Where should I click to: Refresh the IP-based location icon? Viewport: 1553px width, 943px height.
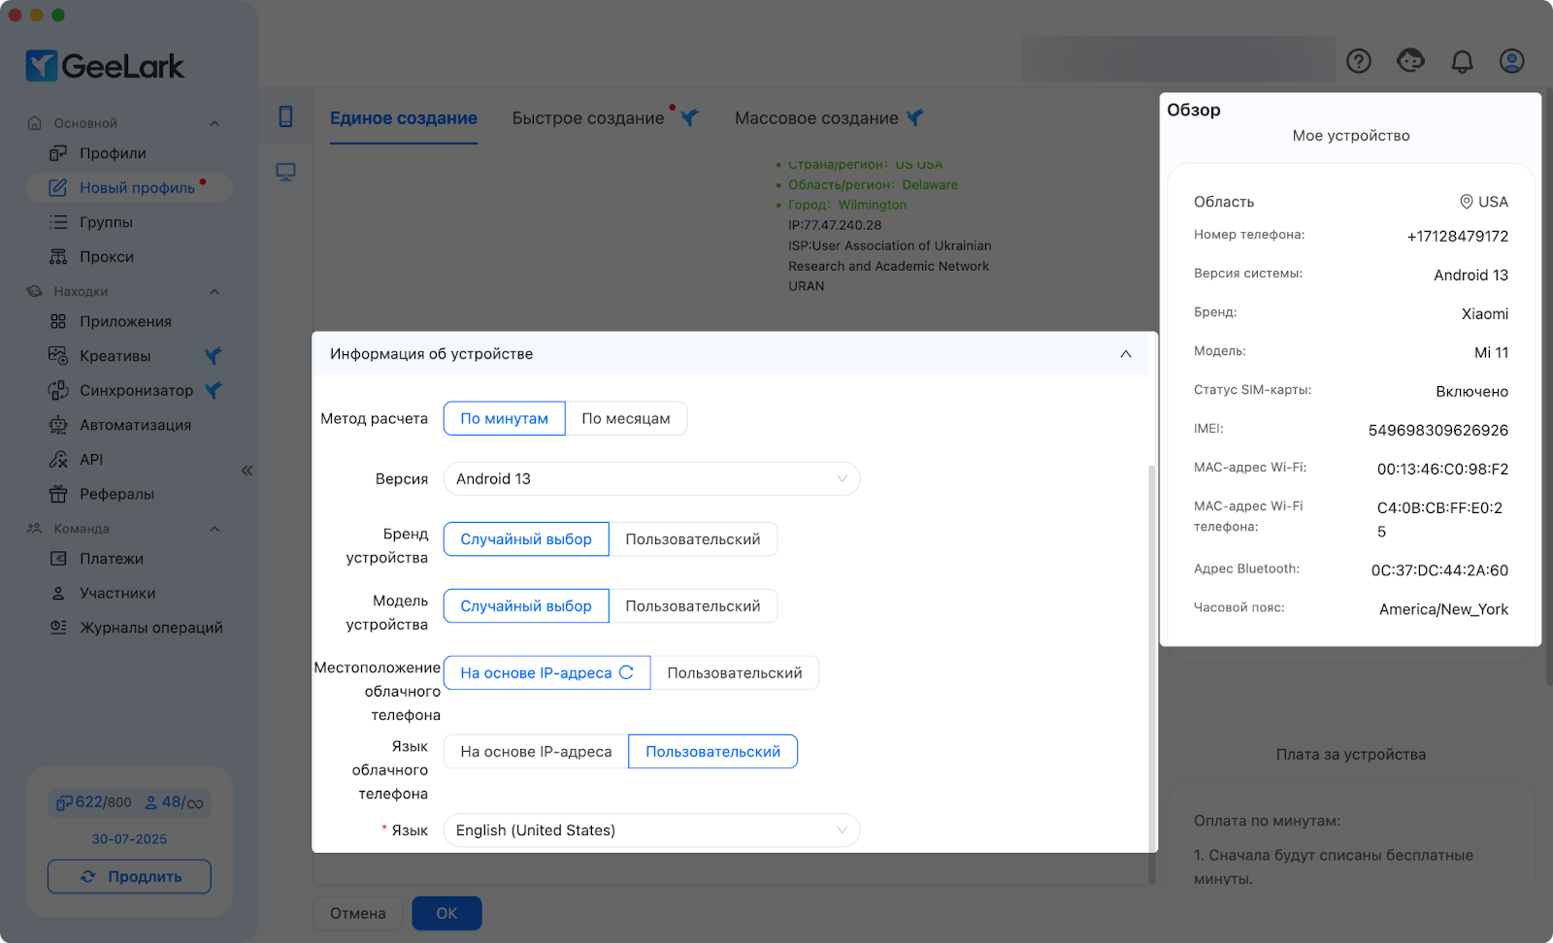pyautogui.click(x=626, y=672)
